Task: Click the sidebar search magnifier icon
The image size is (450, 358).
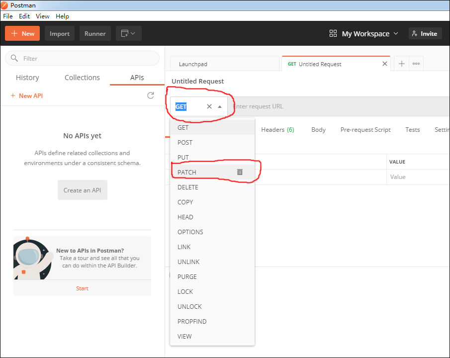Action: [14, 58]
